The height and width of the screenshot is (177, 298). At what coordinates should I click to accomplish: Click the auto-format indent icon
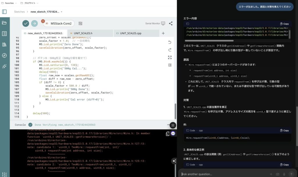170,65
